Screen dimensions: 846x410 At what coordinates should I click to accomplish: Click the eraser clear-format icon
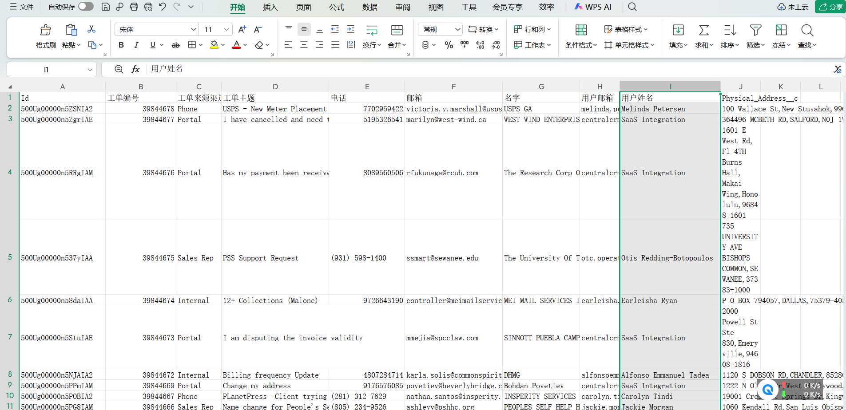(x=259, y=45)
